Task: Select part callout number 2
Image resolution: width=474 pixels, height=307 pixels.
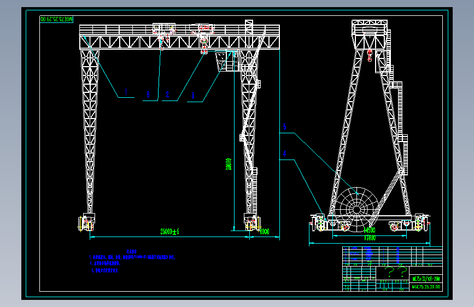Action: [x=167, y=95]
